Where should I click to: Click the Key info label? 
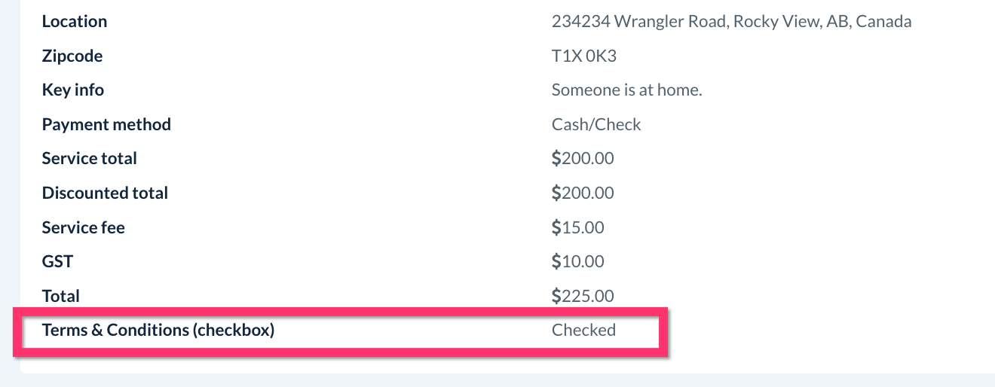tap(73, 90)
